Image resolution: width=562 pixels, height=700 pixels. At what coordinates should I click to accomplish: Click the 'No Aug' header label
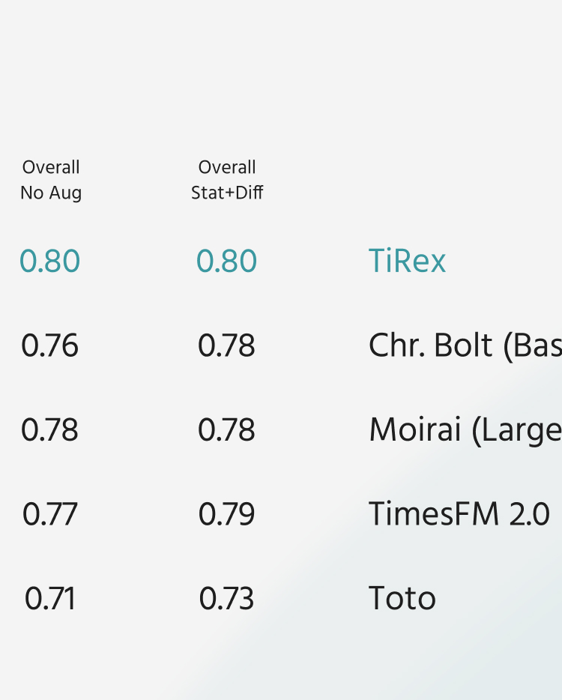pos(51,193)
